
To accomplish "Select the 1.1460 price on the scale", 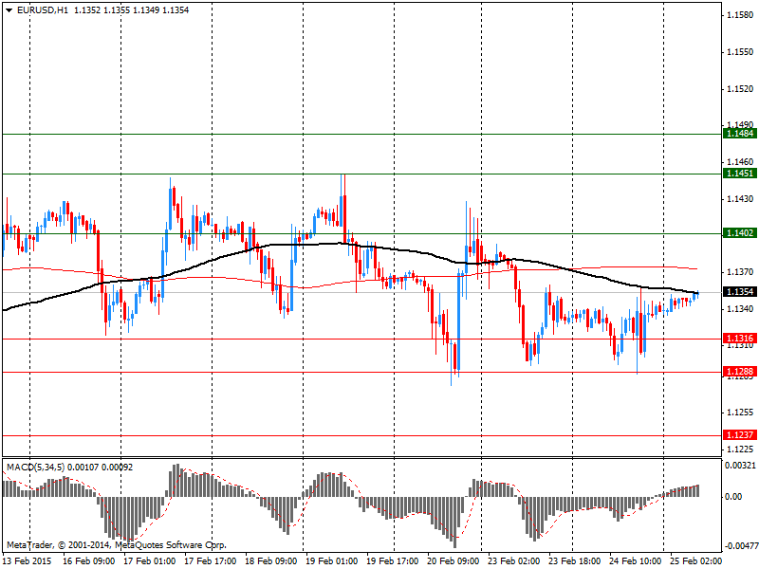I will tap(740, 162).
